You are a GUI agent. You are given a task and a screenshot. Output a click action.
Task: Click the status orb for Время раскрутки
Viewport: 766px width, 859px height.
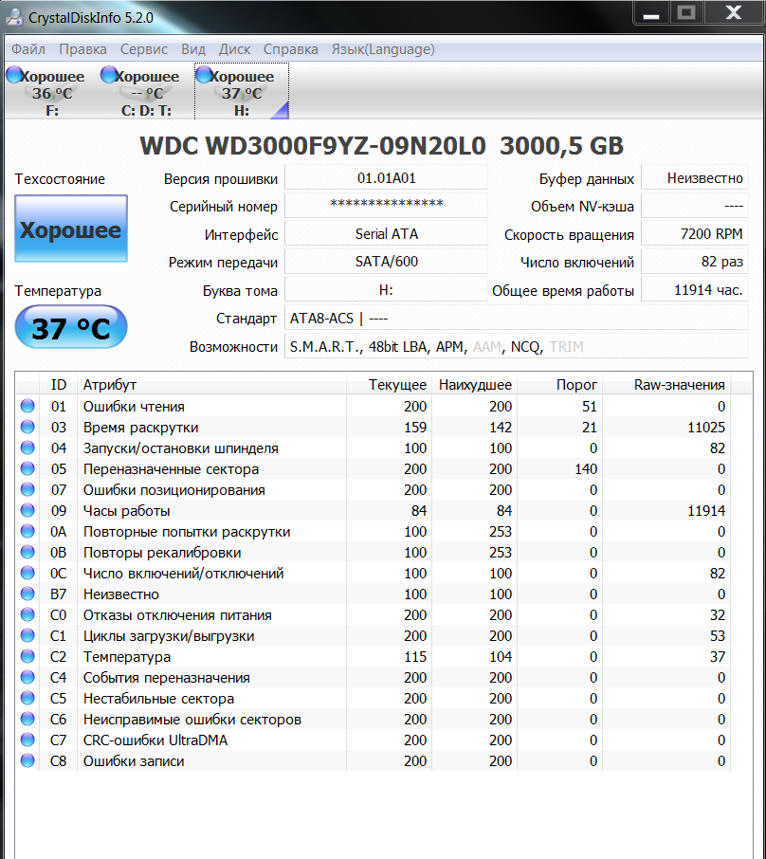[x=27, y=427]
